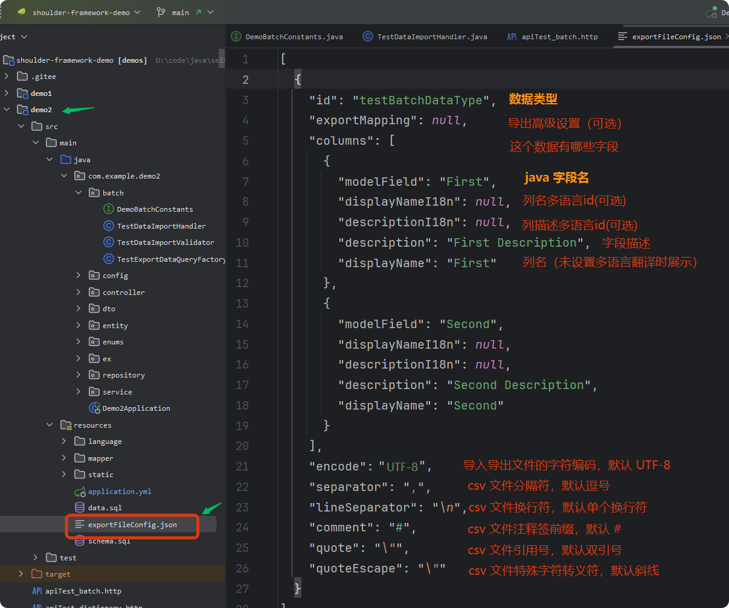Expand the target folder

(x=21, y=574)
